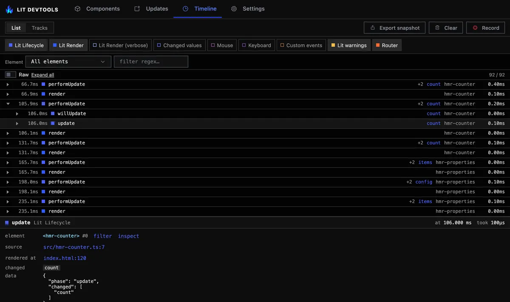Screen dimensions: 510x302
Task: Expand the 131.7ms performUpdate row
Action: pos(8,143)
